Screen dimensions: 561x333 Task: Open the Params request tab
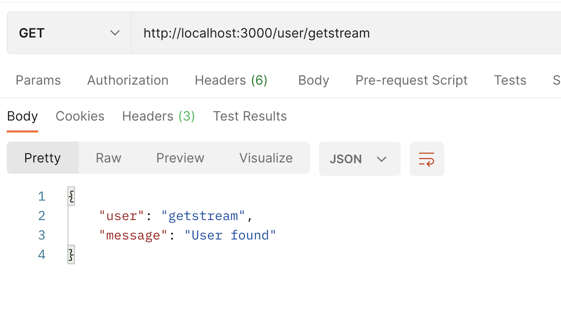[38, 80]
